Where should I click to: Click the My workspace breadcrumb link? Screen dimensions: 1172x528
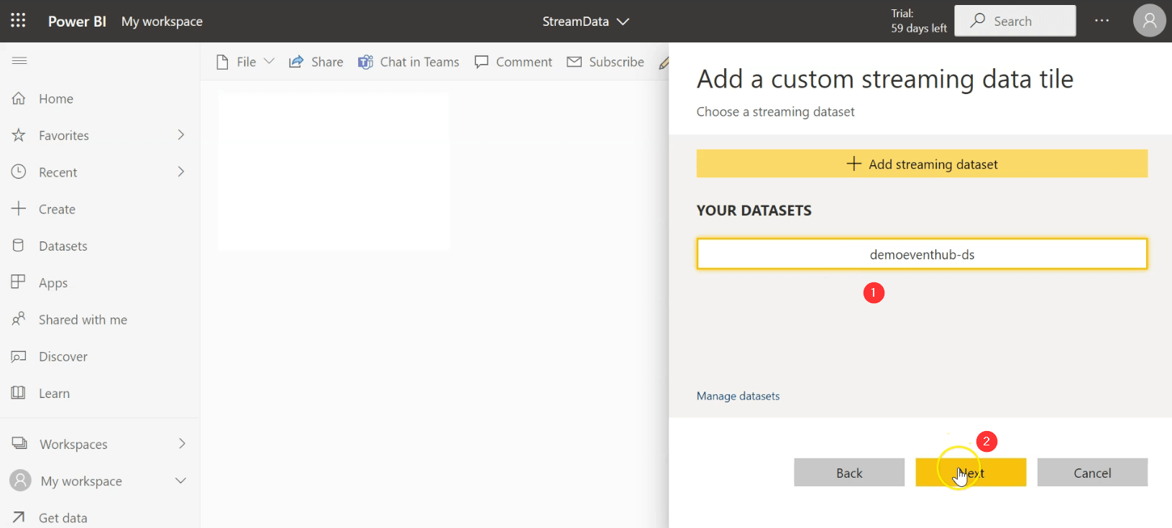click(162, 22)
